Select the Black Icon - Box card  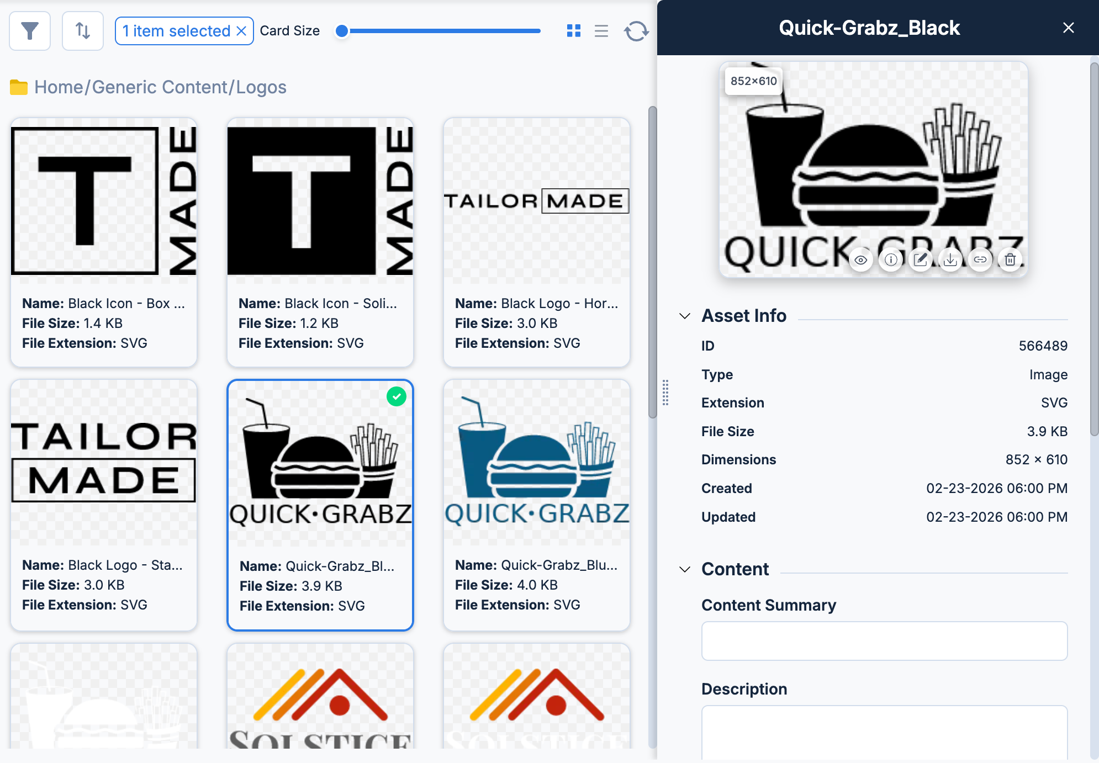pos(104,242)
